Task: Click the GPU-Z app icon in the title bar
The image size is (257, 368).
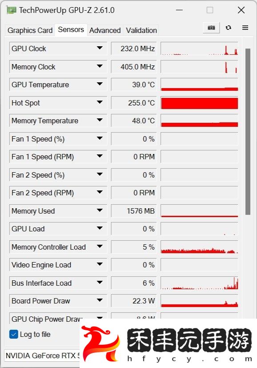Action: (12, 10)
